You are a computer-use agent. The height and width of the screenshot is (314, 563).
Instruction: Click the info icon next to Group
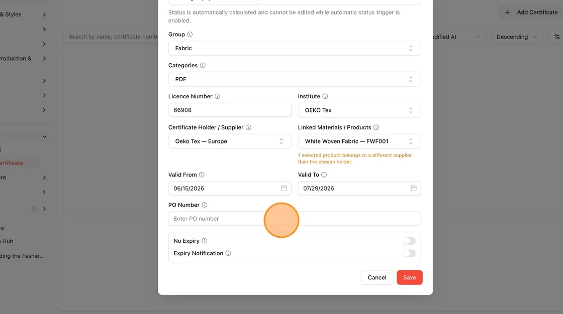coord(190,35)
